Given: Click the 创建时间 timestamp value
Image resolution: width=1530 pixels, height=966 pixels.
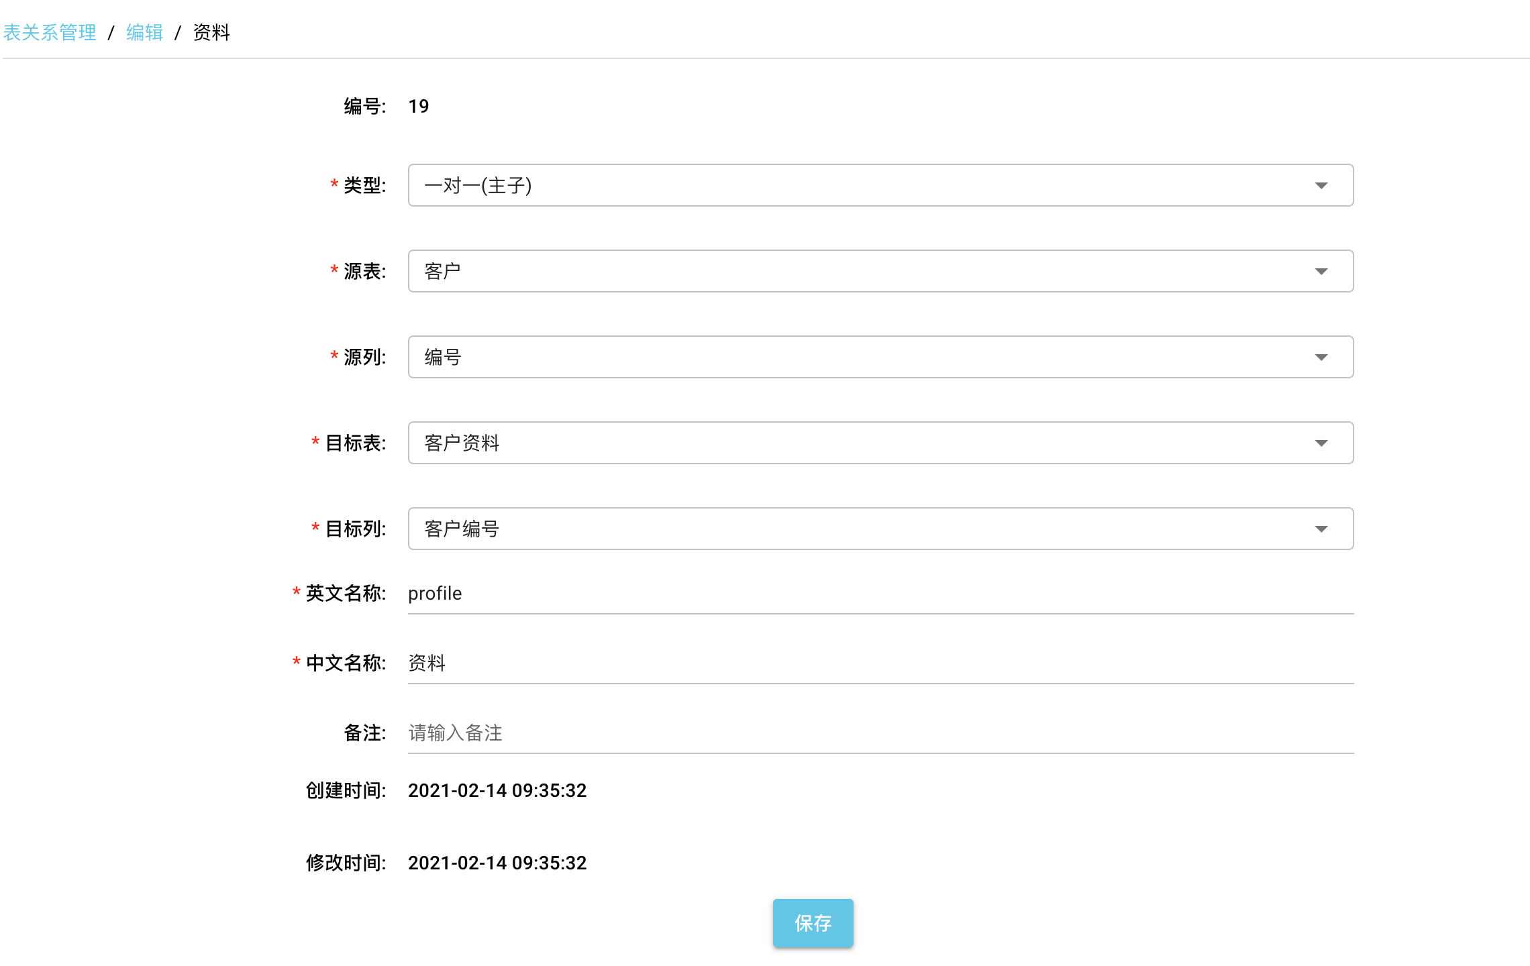Looking at the screenshot, I should (x=497, y=791).
